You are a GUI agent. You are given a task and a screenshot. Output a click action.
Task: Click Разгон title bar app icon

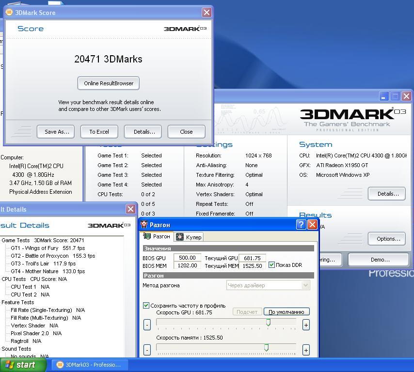(x=144, y=225)
